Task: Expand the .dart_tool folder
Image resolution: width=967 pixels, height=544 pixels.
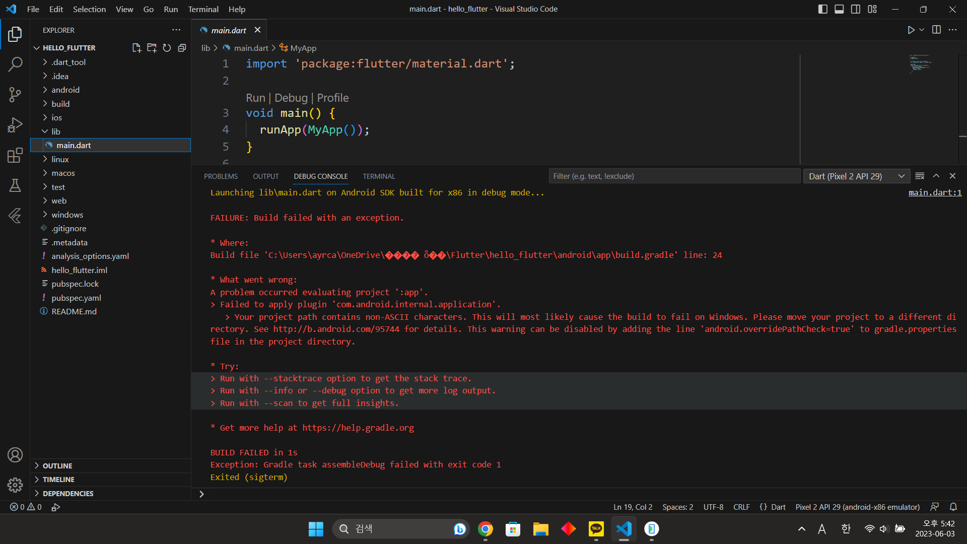Action: (110, 62)
